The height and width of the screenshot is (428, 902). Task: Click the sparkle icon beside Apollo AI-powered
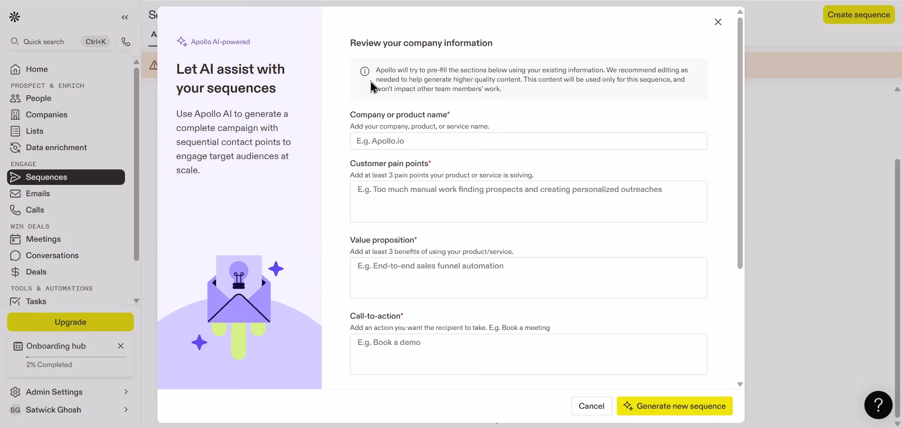(182, 42)
